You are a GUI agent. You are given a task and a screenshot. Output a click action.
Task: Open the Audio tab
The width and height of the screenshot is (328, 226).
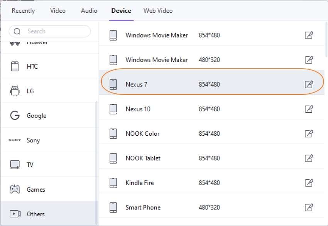(x=89, y=11)
